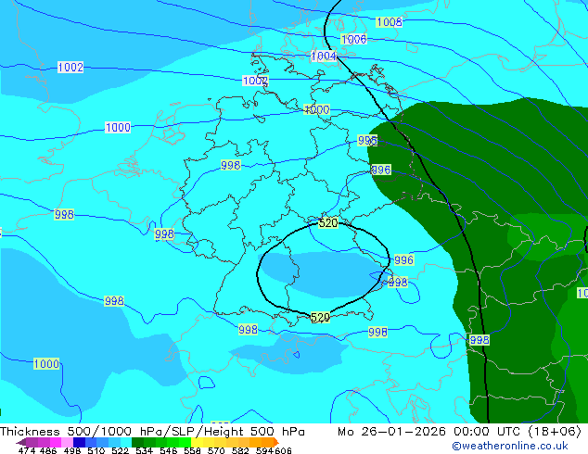Click the 1008 isobar label
Image resolution: width=588 pixels, height=454 pixels.
(389, 22)
